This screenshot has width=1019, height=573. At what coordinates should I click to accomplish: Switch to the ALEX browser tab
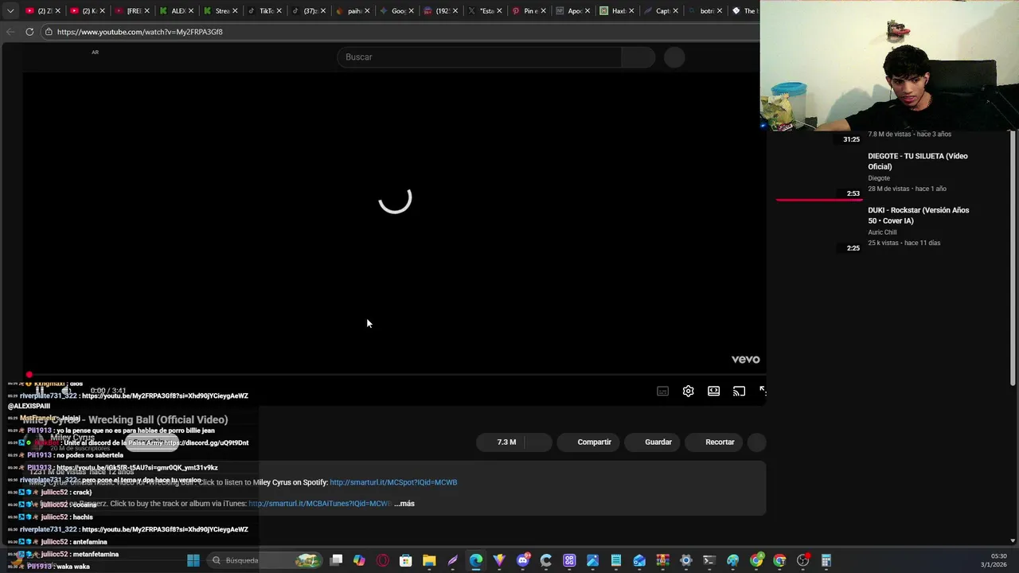tap(178, 11)
